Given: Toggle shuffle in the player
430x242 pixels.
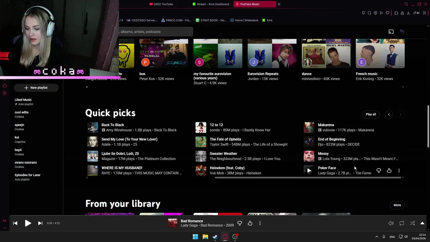Looking at the screenshot, I should point(412,223).
